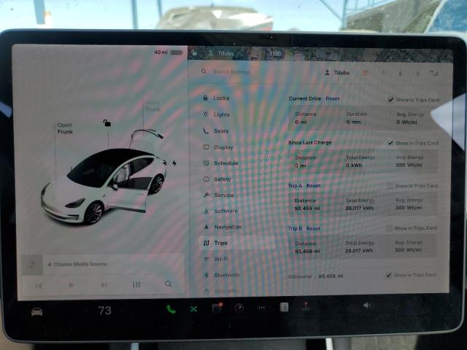This screenshot has height=350, width=467.
Task: Open the green crossed-arrows app icon
Action: (x=193, y=309)
